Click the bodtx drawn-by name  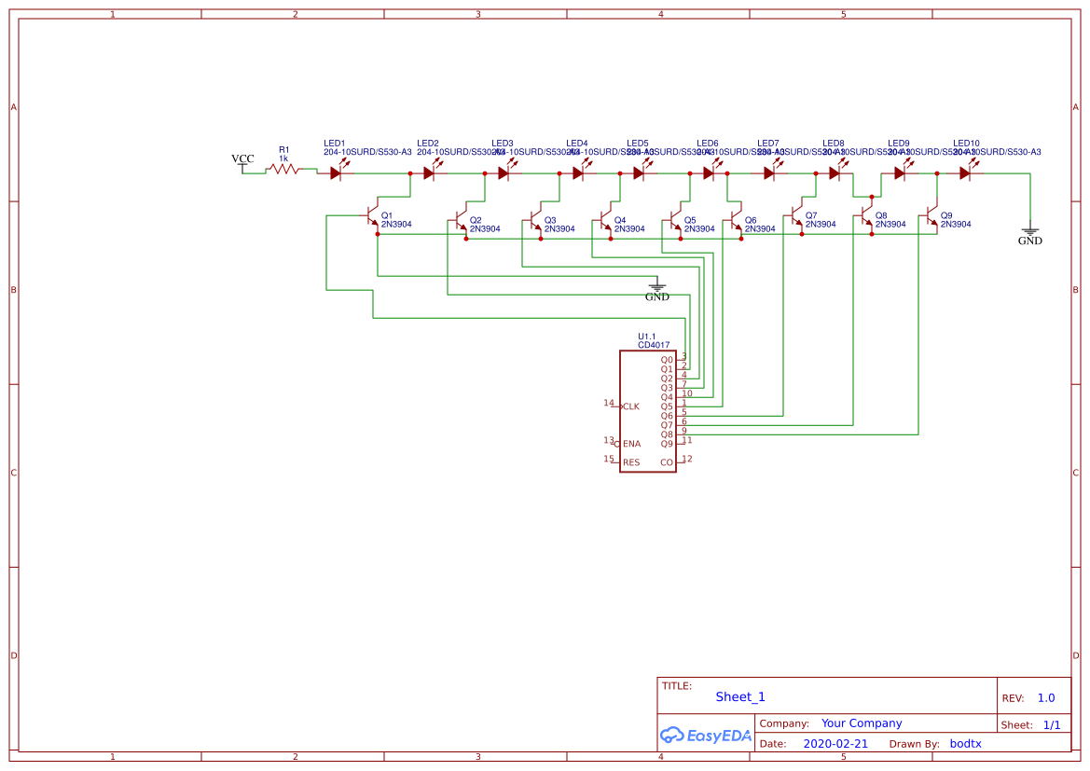click(x=965, y=743)
